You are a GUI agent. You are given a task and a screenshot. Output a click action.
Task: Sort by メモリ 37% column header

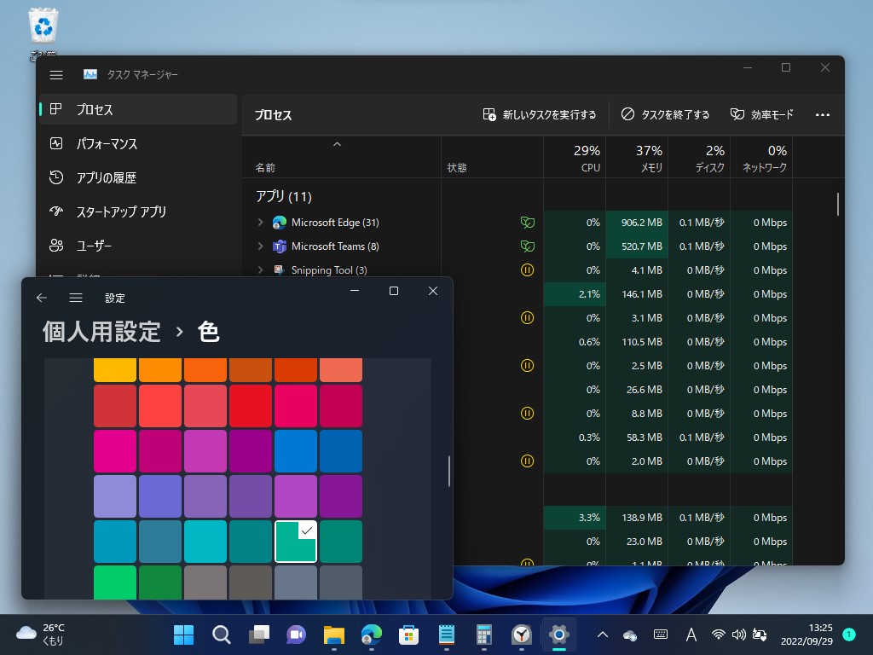[x=637, y=158]
